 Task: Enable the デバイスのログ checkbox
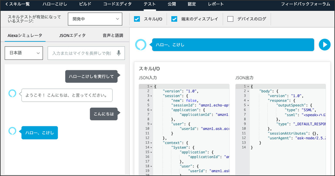pyautogui.click(x=230, y=19)
